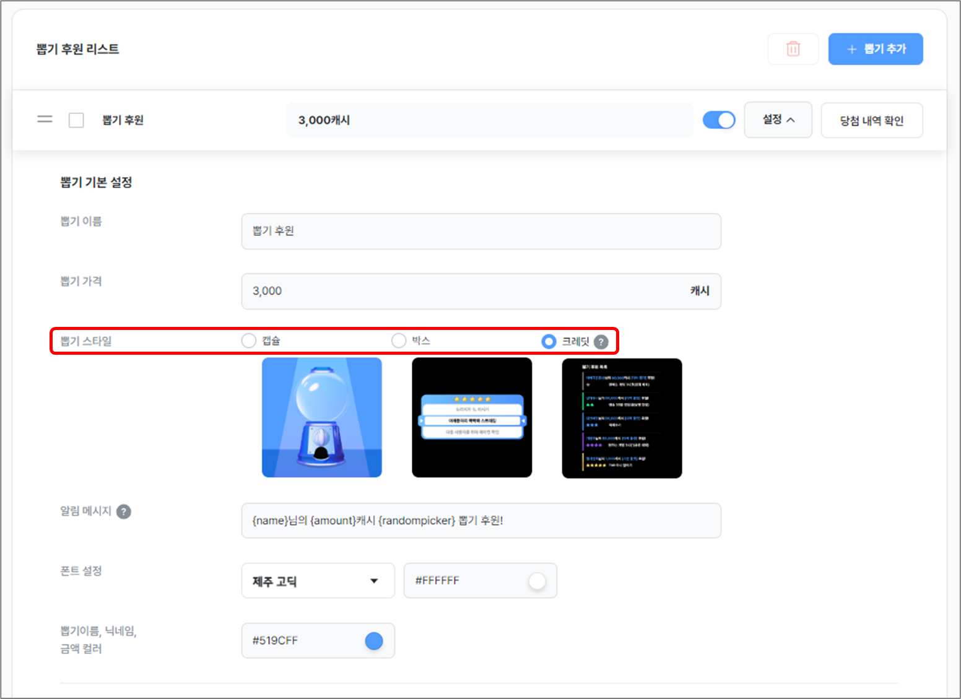Click the capsule machine style thumbnail

tap(322, 417)
